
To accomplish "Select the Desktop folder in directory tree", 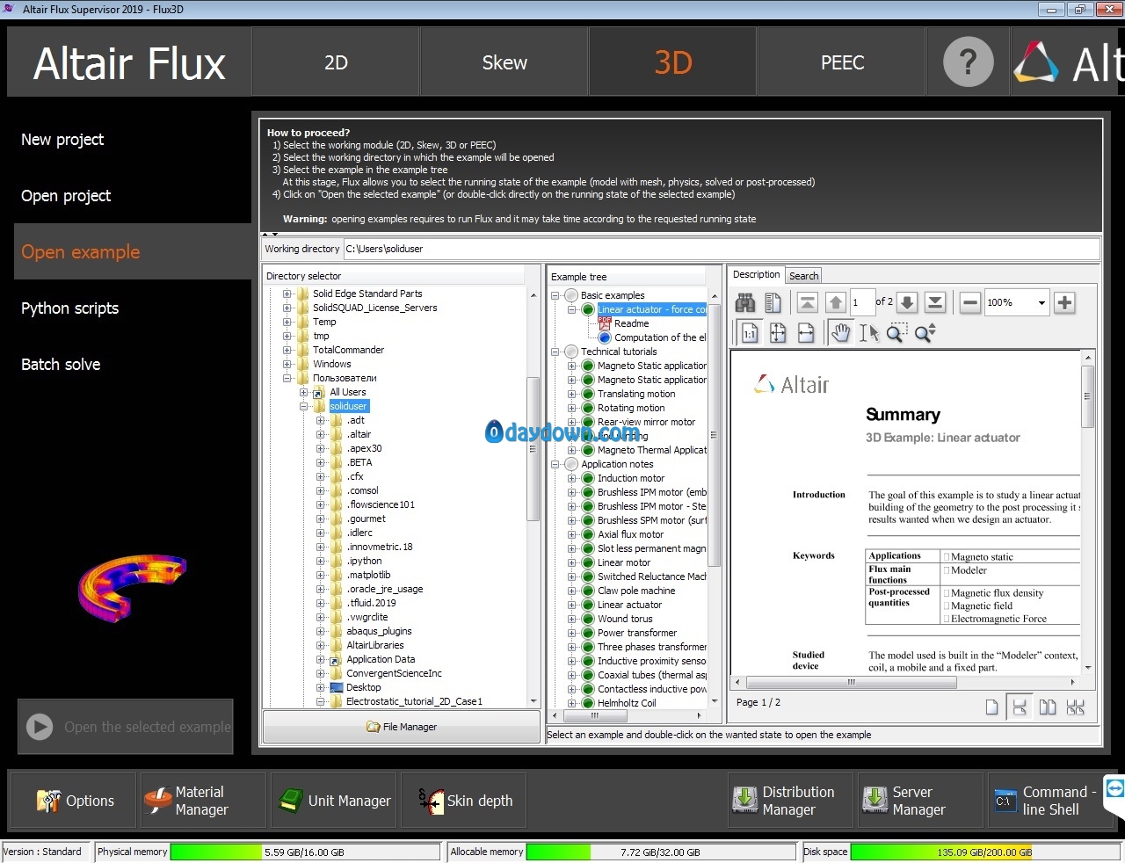I will pos(363,687).
